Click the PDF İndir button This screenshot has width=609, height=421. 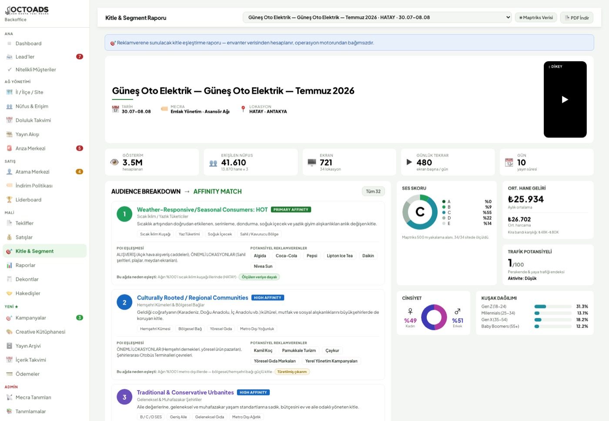click(x=576, y=18)
